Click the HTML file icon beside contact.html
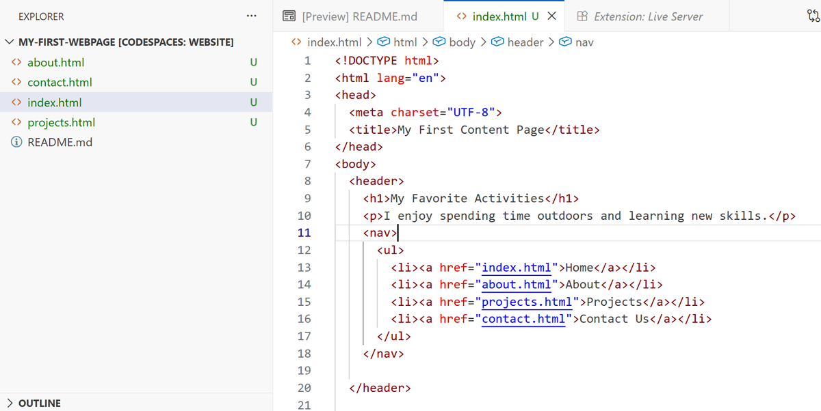The image size is (821, 411). [16, 83]
